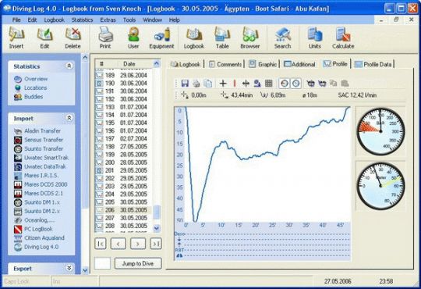Open the Equipment toolbar icon
421x289 pixels.
click(161, 38)
